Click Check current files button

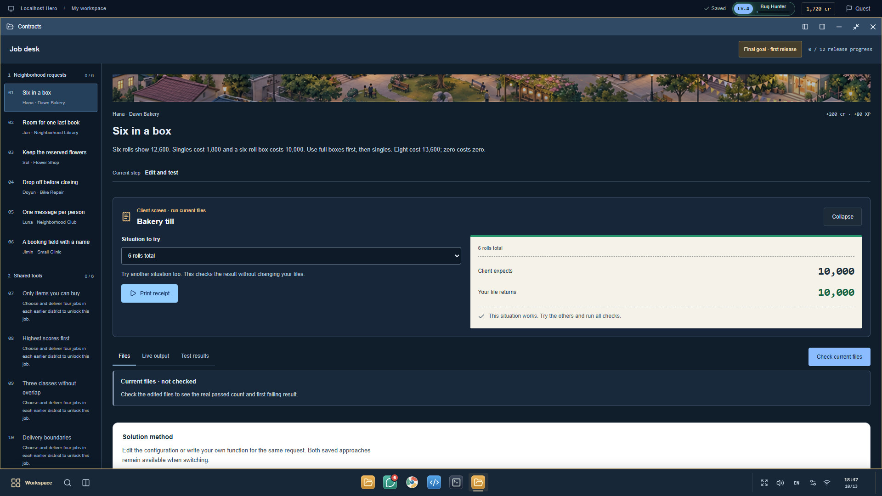coord(839,357)
